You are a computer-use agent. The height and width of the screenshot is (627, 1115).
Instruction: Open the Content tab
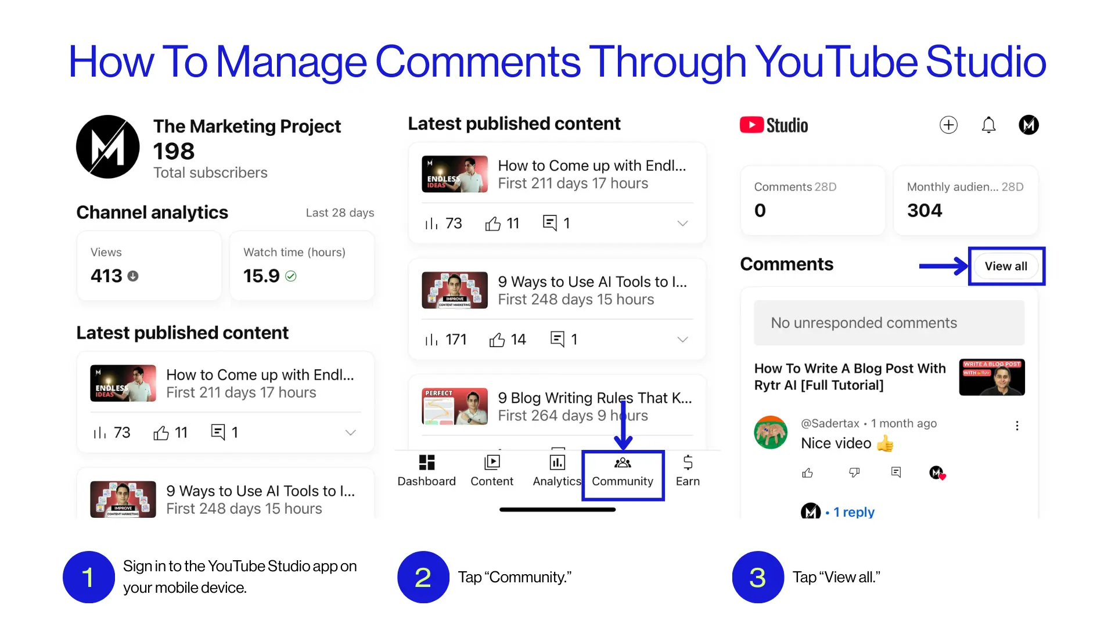(492, 471)
